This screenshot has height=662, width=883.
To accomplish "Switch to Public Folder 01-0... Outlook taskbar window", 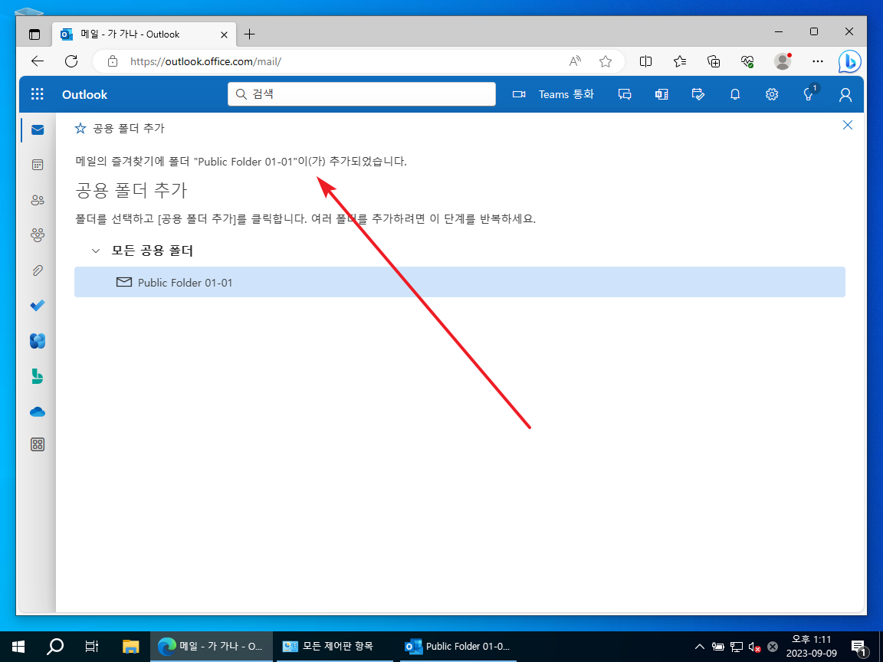I will coord(458,646).
